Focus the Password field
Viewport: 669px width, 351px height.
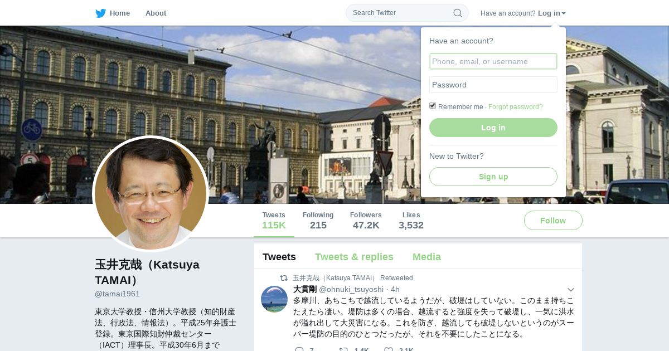[493, 85]
